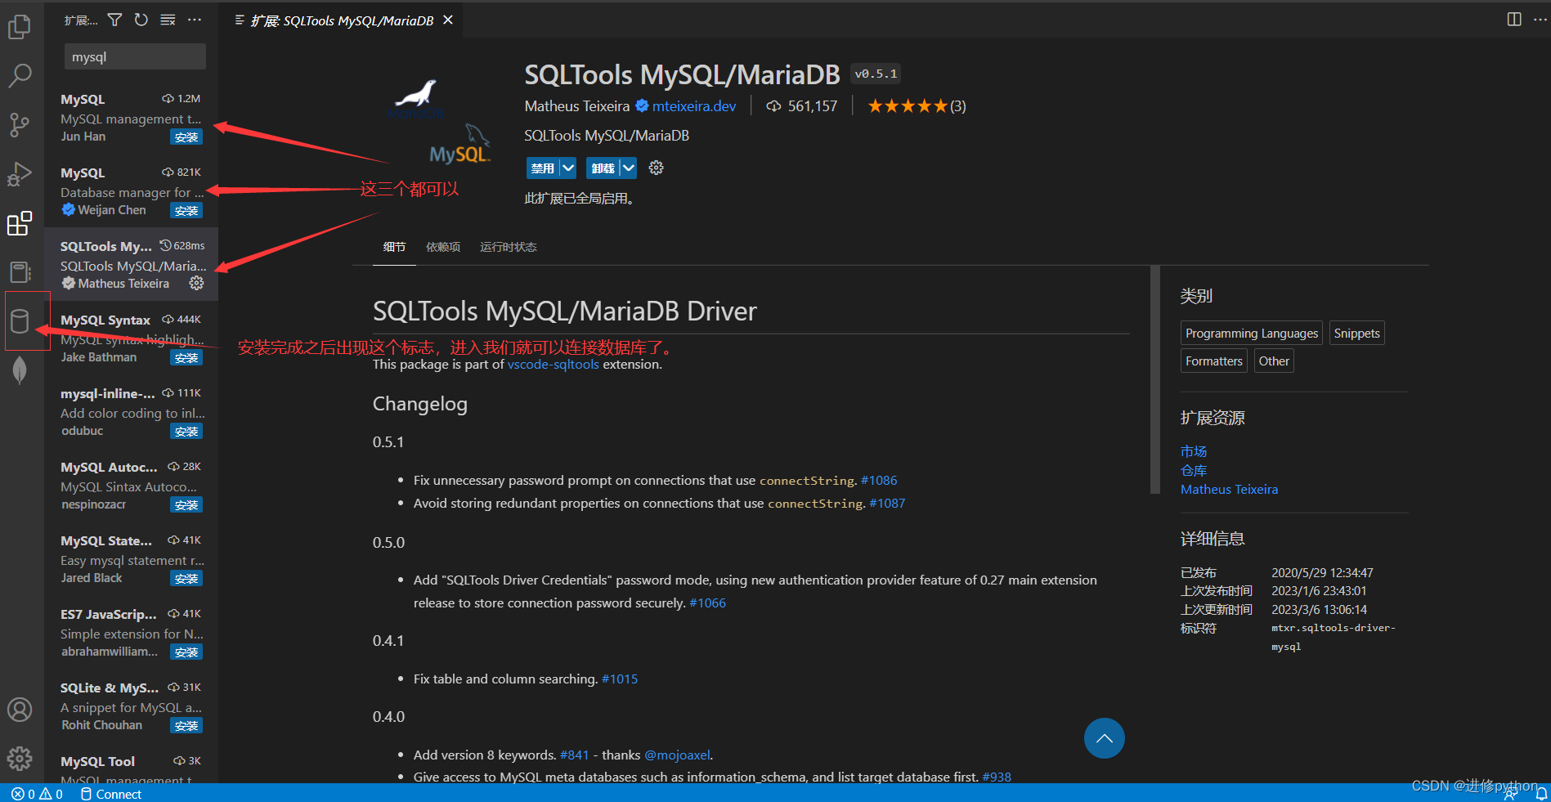Open Source Control view icon
The height and width of the screenshot is (802, 1551).
(20, 125)
